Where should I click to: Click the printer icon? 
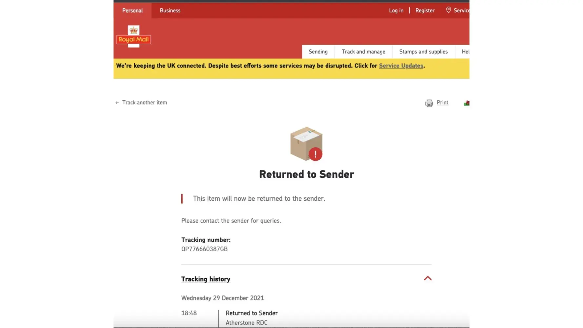click(x=429, y=103)
